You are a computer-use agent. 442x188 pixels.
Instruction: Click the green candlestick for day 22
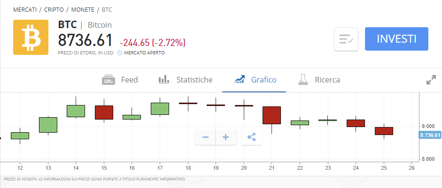pyautogui.click(x=300, y=123)
